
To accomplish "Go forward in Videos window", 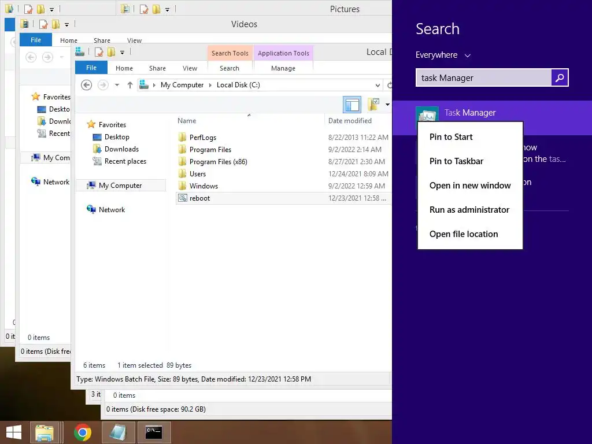I will [47, 57].
